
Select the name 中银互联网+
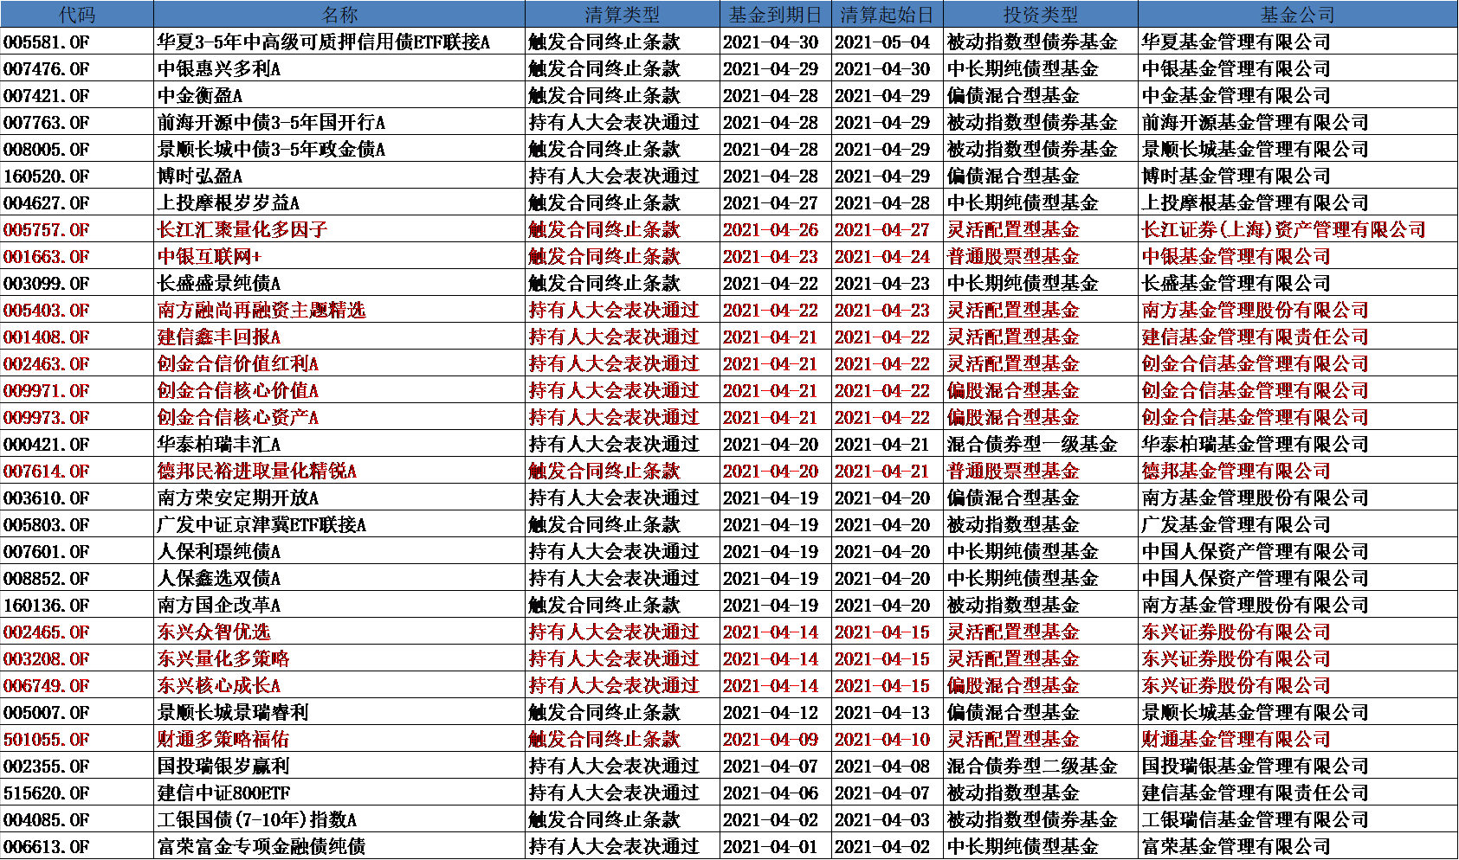(210, 257)
